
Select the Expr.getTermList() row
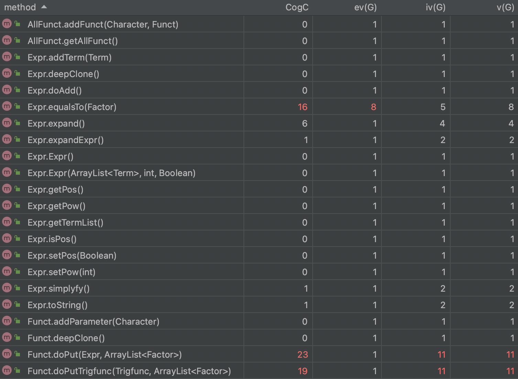(259, 222)
